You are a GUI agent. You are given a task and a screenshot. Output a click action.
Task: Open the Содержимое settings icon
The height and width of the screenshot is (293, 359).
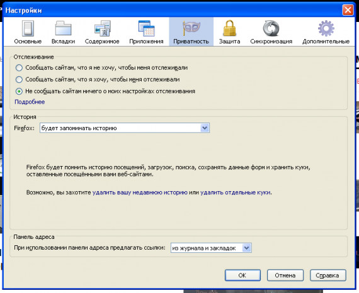[103, 28]
